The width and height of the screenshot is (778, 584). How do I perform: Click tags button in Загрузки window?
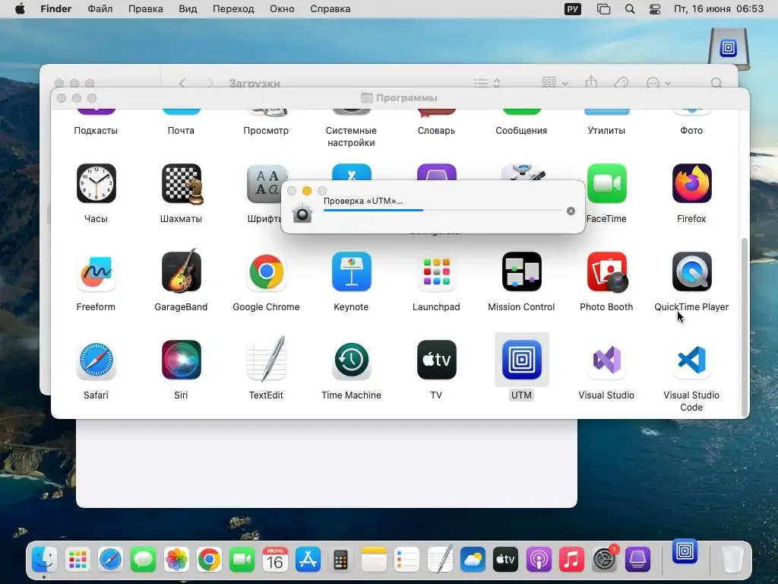[621, 83]
